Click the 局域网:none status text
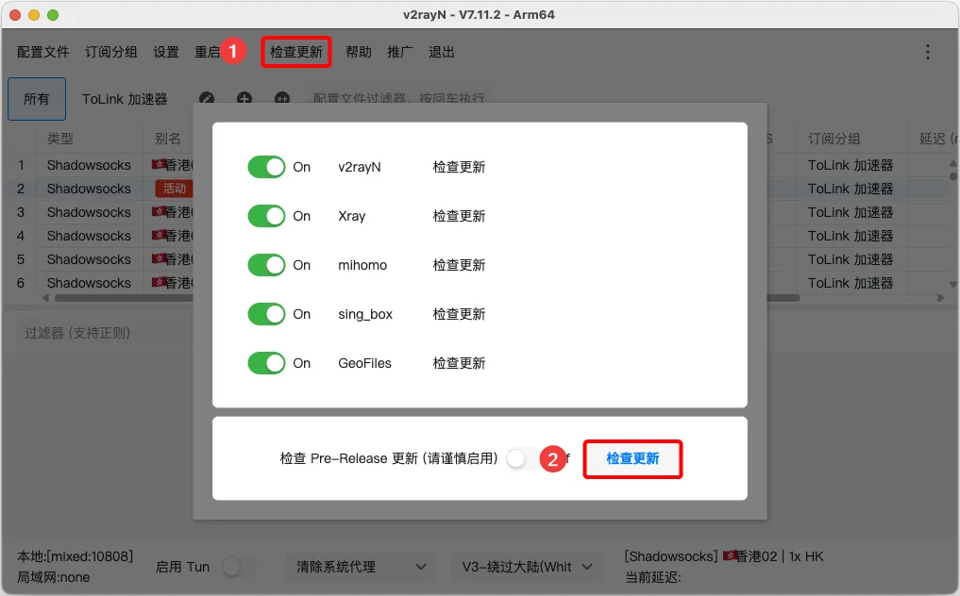The image size is (960, 596). 53,577
